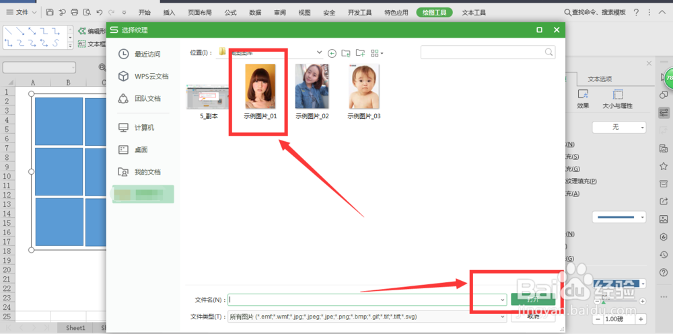Switch to the 视图 tab

304,13
